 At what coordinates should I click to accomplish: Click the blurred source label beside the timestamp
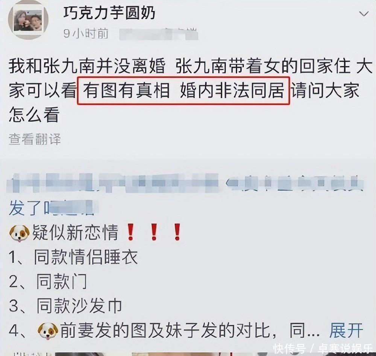click(159, 34)
